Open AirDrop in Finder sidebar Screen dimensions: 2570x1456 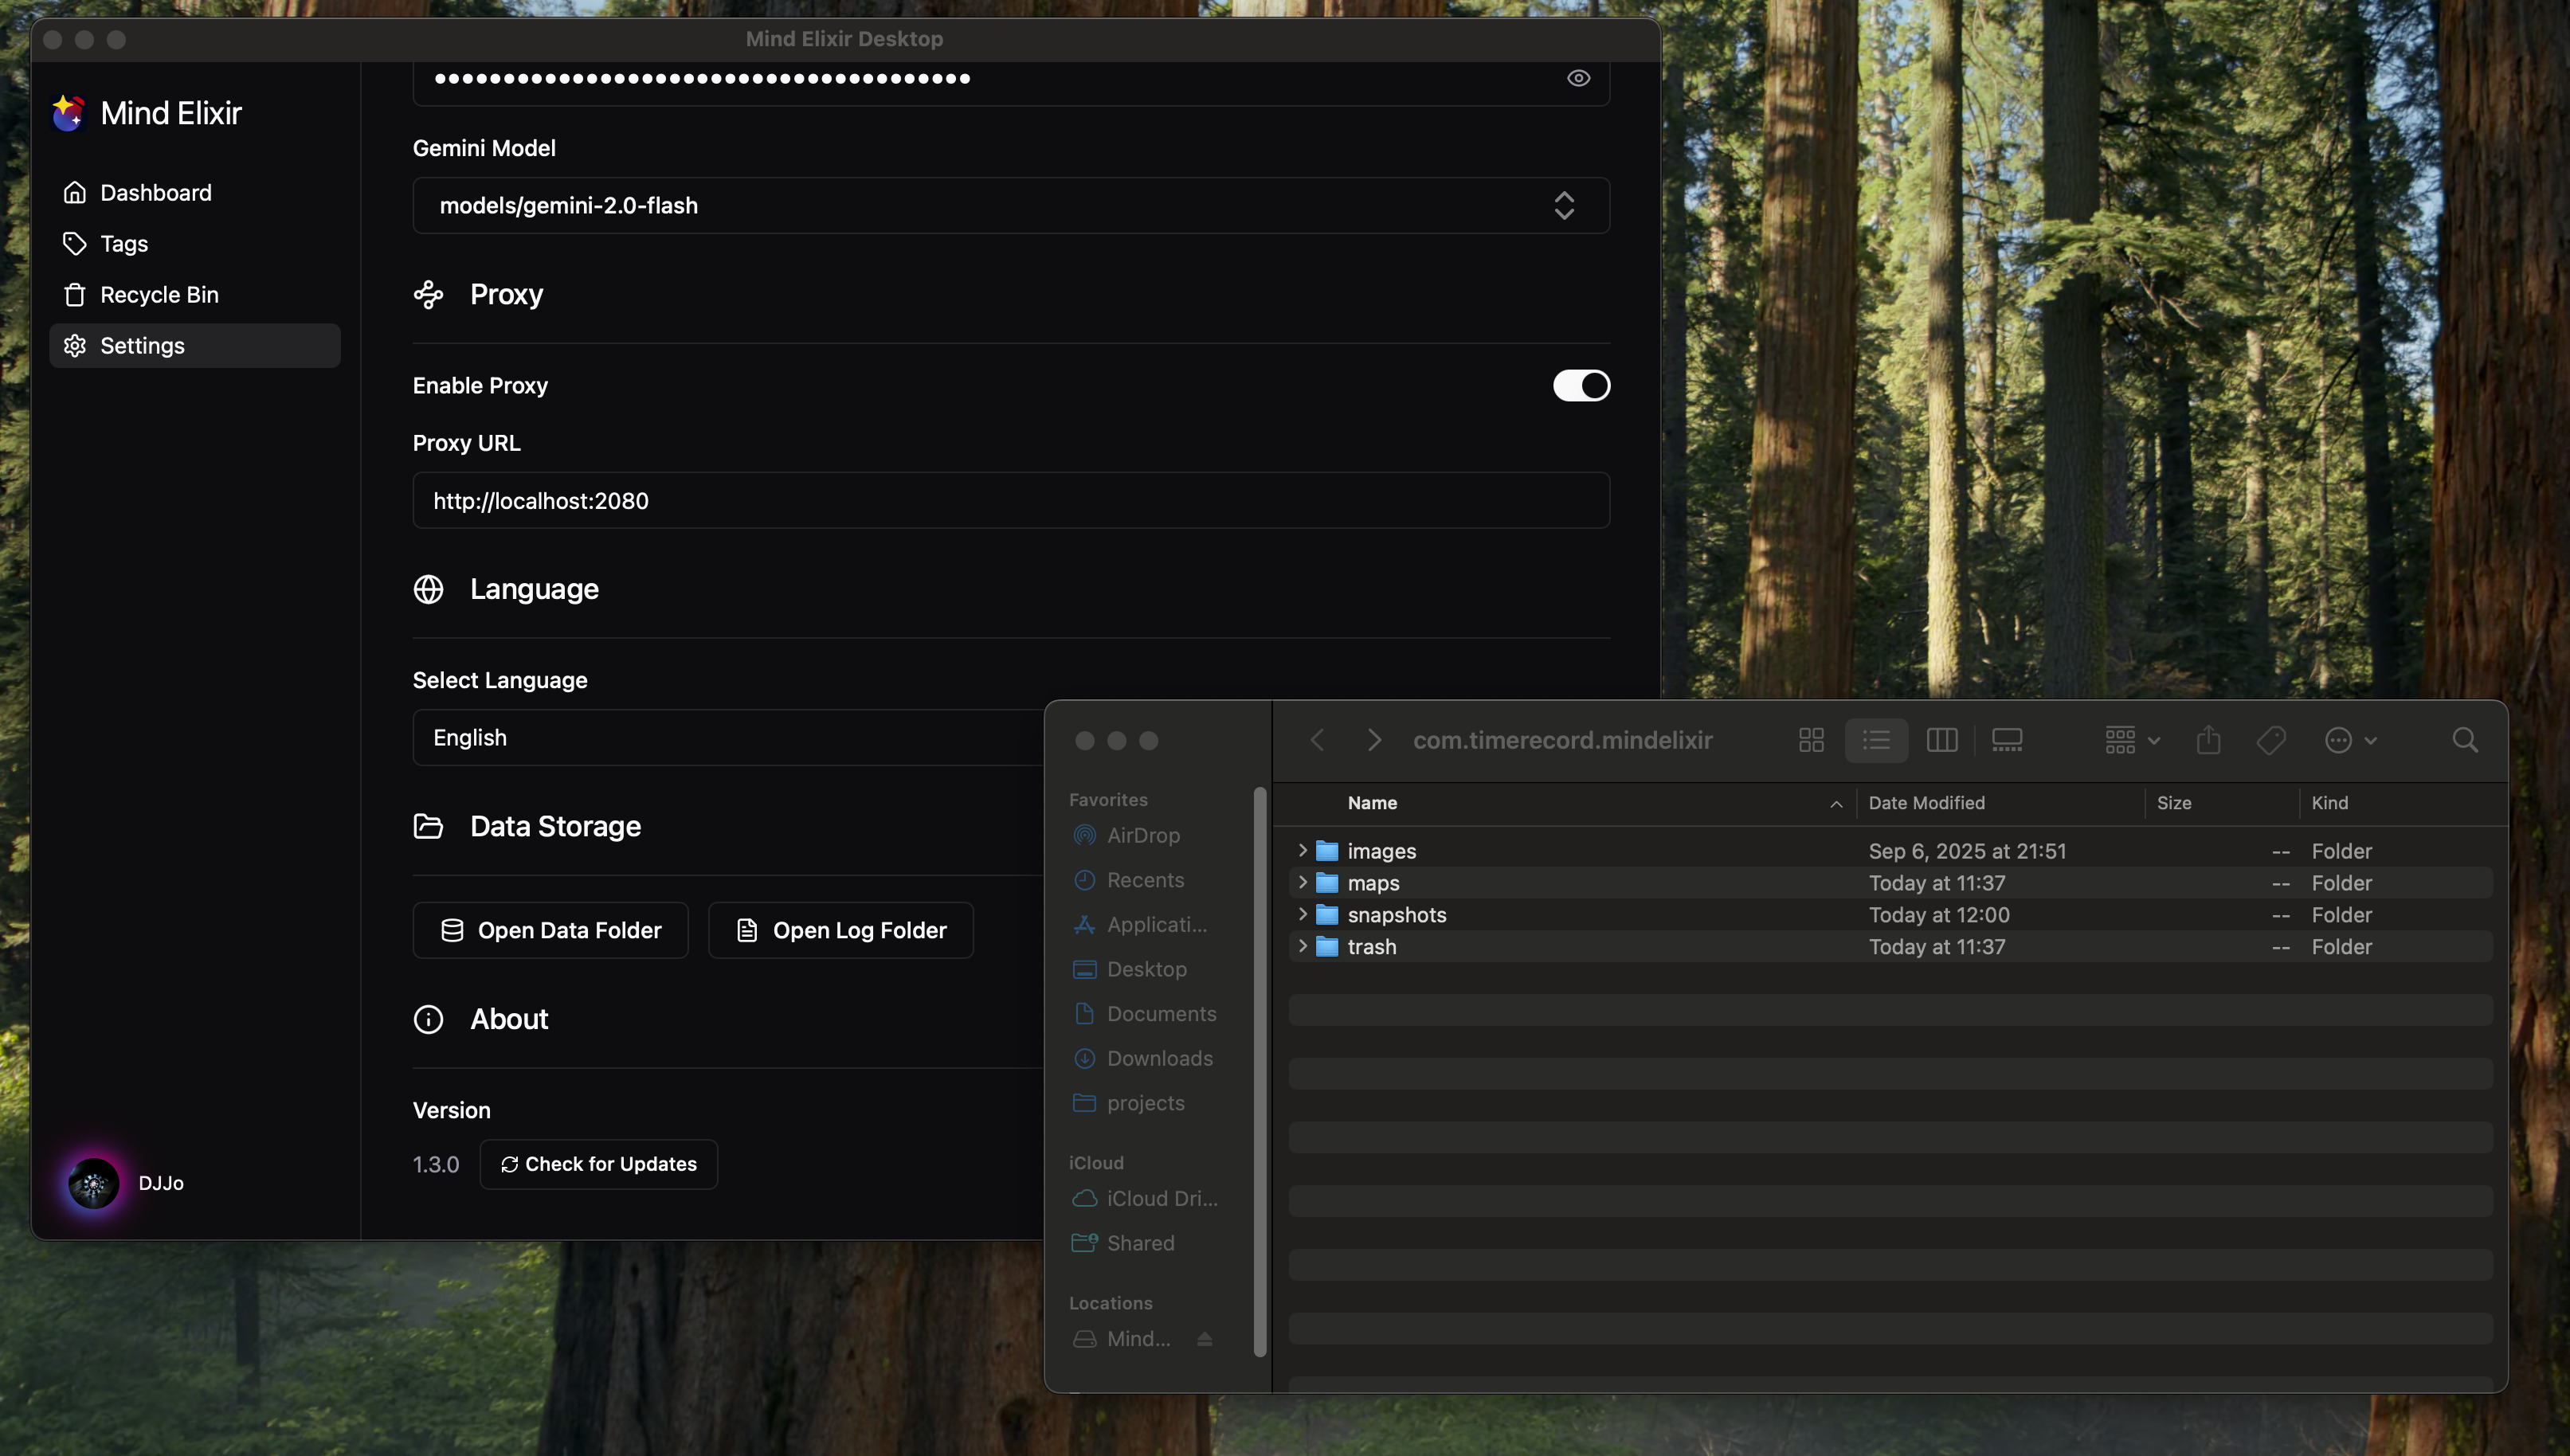click(1143, 835)
